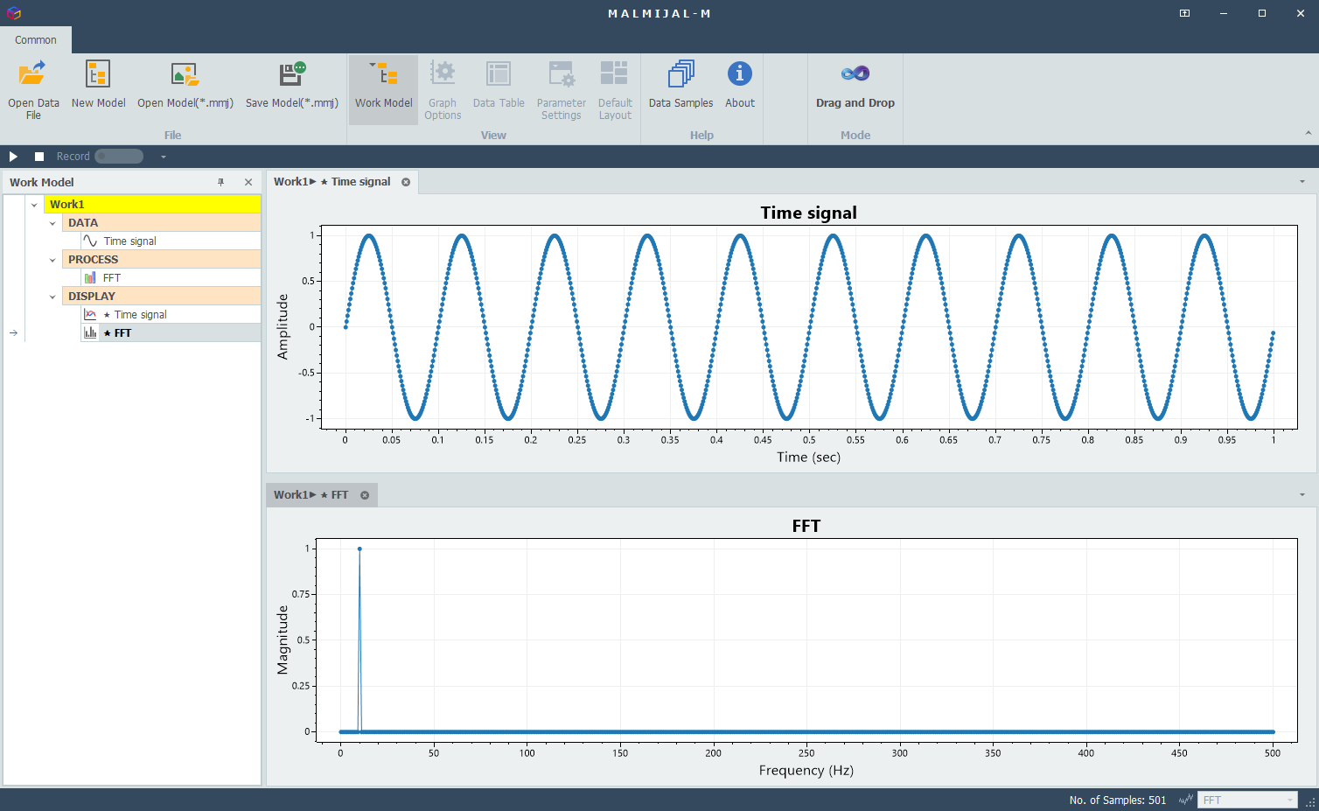Switch to the Common ribbon tab
This screenshot has width=1319, height=811.
pos(36,40)
